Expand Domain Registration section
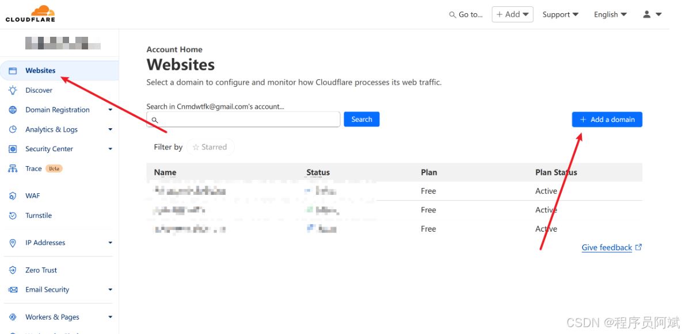Image resolution: width=682 pixels, height=334 pixels. click(x=110, y=110)
